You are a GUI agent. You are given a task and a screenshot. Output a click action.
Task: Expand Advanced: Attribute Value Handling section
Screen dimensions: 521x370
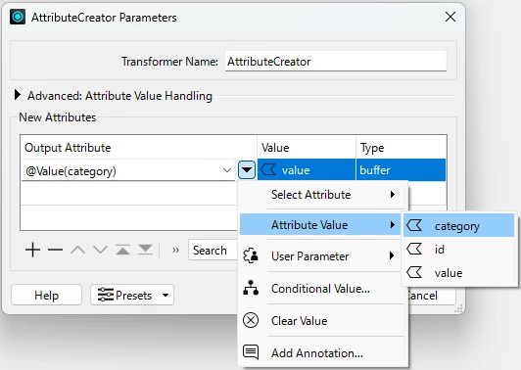pyautogui.click(x=18, y=95)
